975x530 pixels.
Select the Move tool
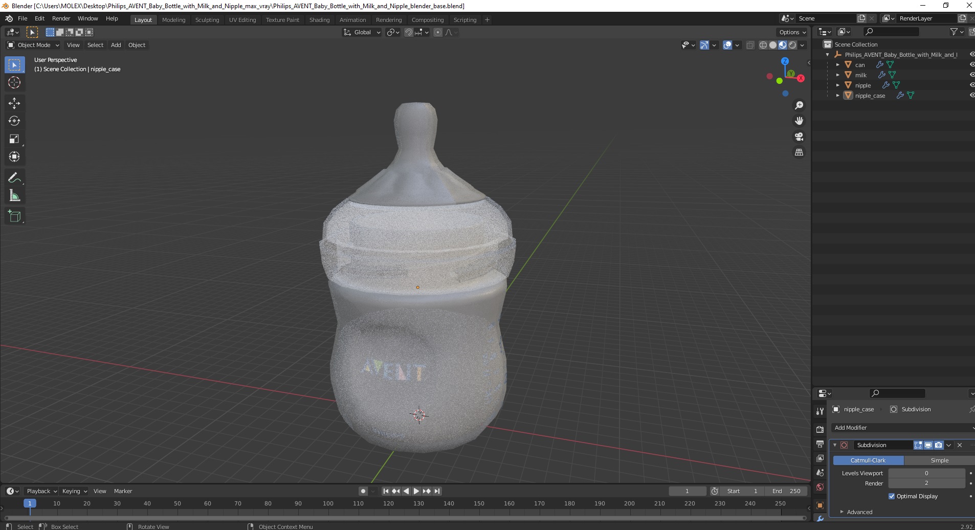(x=14, y=103)
